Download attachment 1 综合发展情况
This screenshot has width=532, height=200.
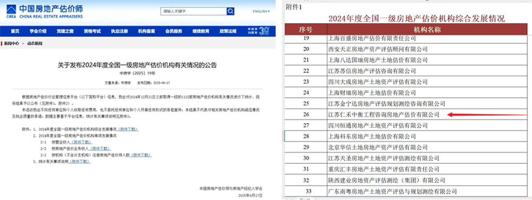pos(128,129)
